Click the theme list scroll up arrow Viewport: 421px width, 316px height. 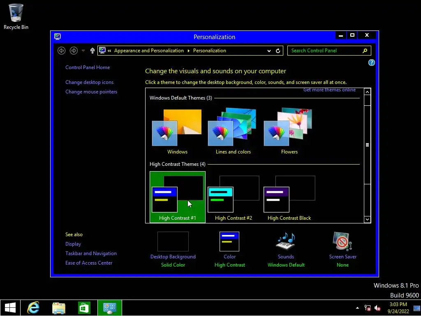click(x=367, y=92)
